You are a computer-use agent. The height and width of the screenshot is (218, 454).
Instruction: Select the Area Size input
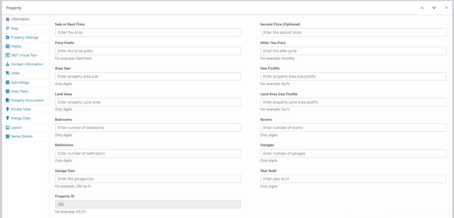coord(148,76)
